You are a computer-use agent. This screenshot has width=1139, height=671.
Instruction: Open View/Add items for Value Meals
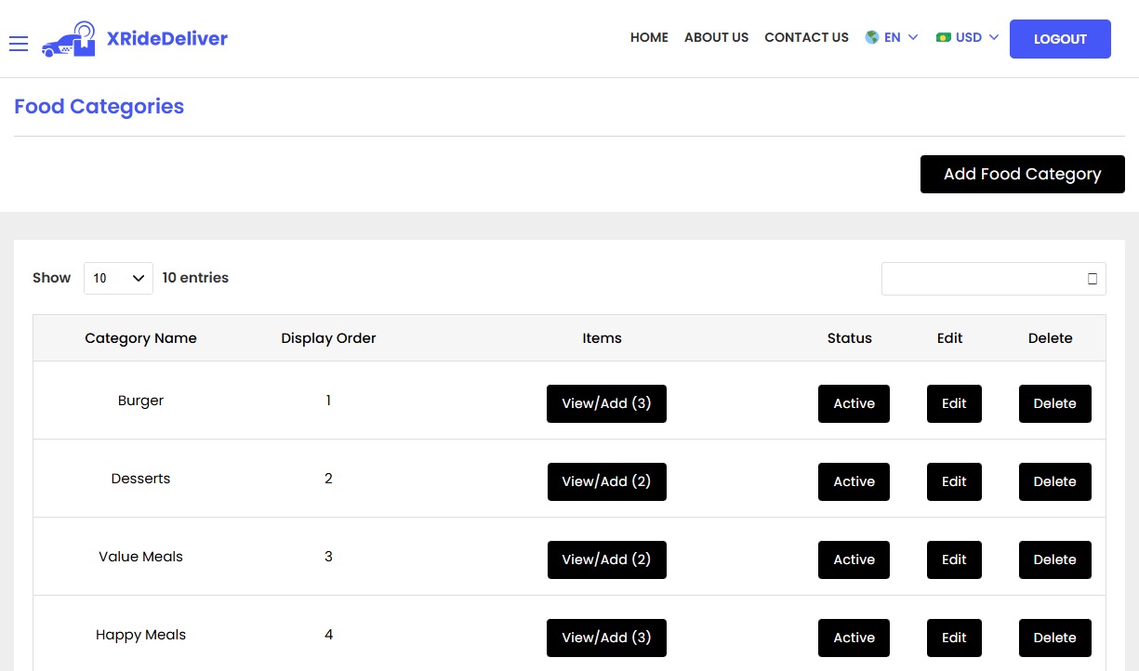[606, 559]
